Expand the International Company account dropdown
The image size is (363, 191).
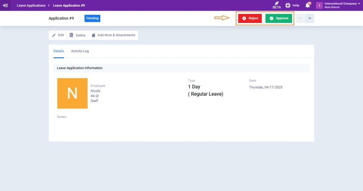coord(359,4)
